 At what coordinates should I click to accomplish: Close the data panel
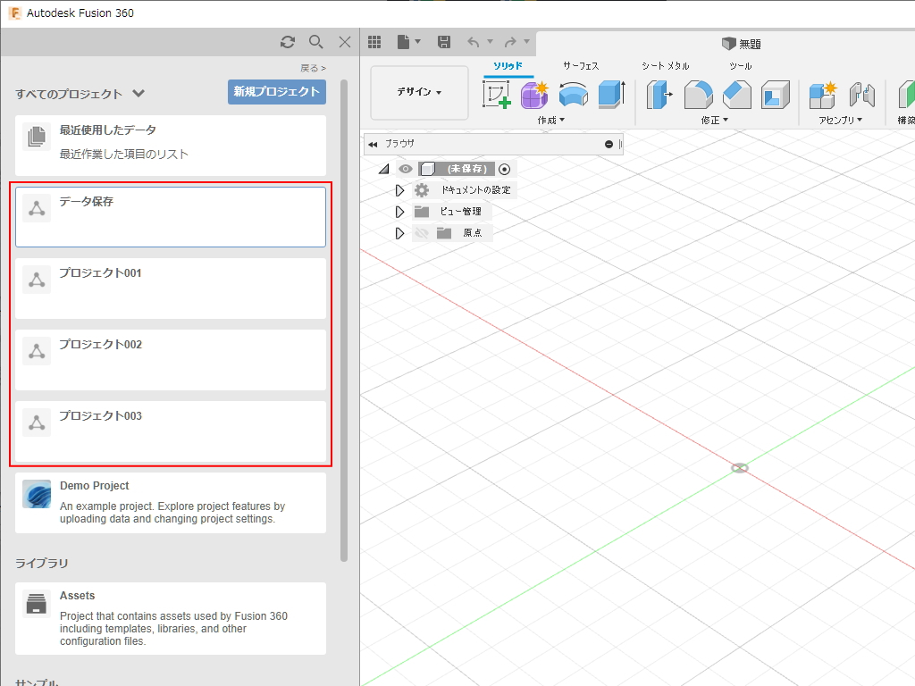tap(345, 42)
